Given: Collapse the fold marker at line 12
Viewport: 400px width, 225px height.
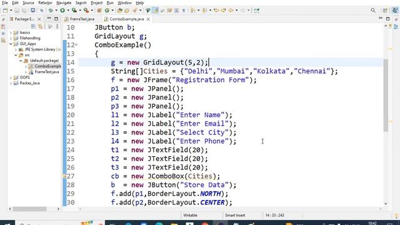Looking at the screenshot, I should click(x=76, y=44).
